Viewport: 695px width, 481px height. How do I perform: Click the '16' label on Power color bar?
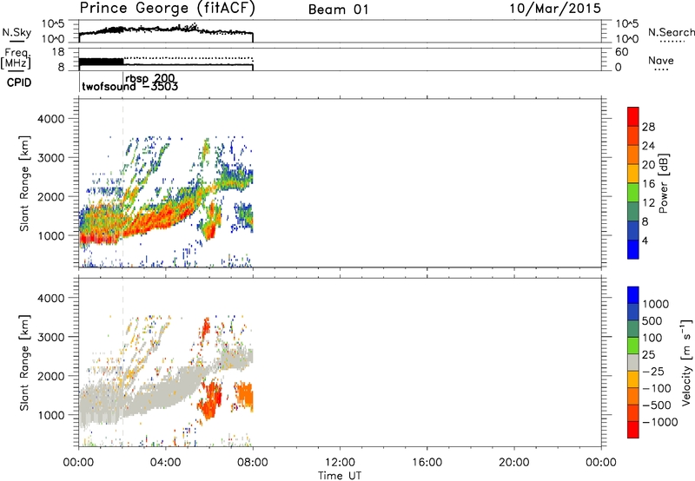pyautogui.click(x=648, y=184)
